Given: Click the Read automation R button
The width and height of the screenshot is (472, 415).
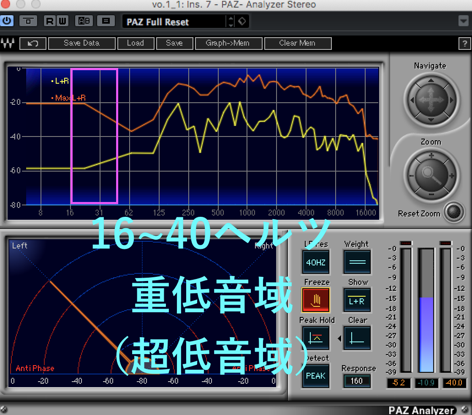Looking at the screenshot, I should 50,21.
